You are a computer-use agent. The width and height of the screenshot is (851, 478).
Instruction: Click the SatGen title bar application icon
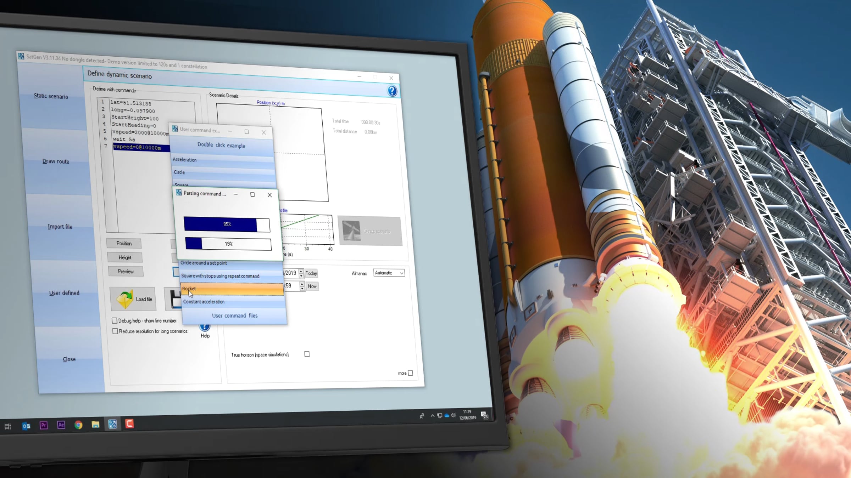tap(21, 56)
